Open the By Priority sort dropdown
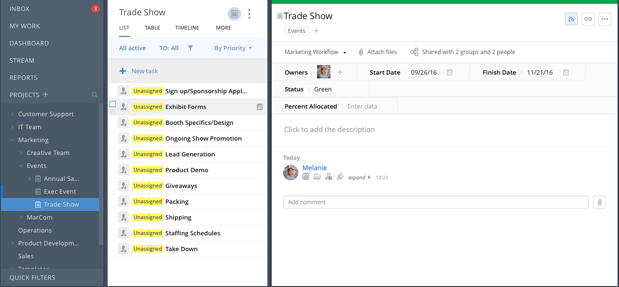The height and width of the screenshot is (287, 619). point(233,48)
